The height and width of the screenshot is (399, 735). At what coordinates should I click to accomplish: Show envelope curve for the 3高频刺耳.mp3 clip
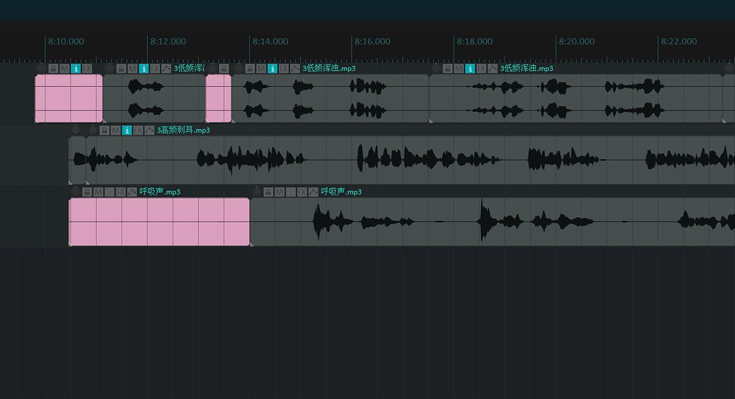click(149, 131)
